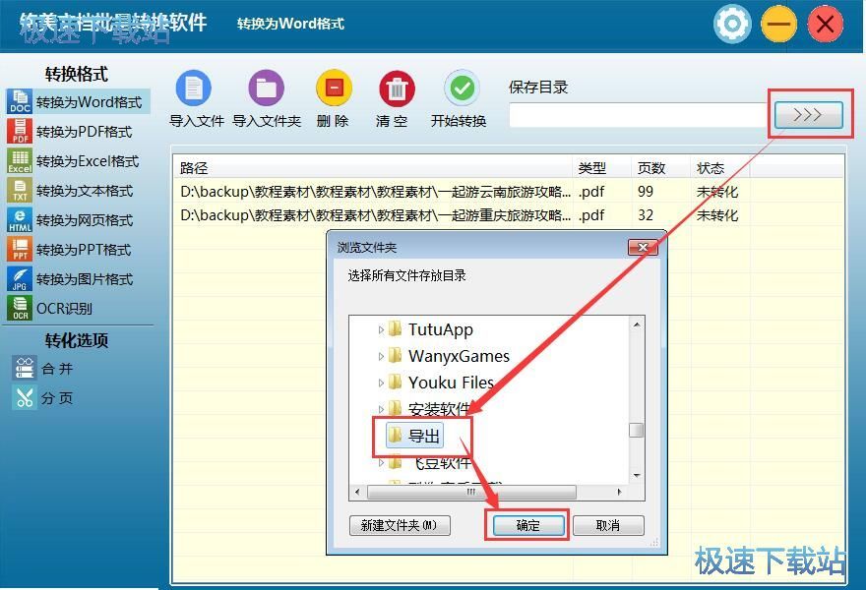Open OCR识别 recognition mode
Image resolution: width=866 pixels, height=590 pixels.
59,308
